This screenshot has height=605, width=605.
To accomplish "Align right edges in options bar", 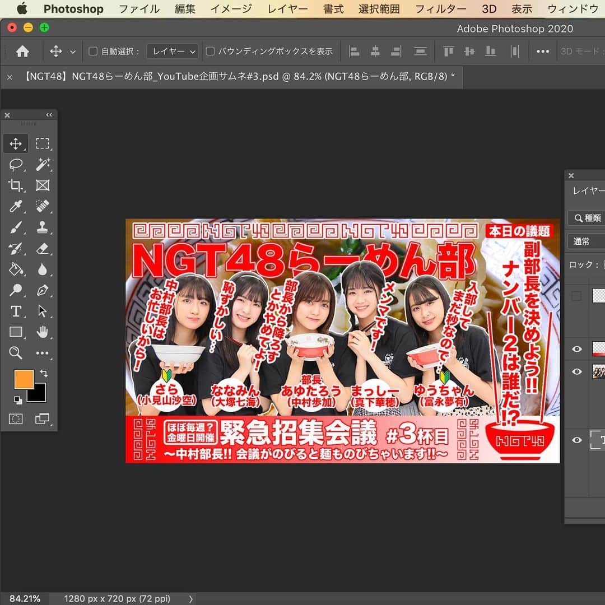I will [x=396, y=52].
